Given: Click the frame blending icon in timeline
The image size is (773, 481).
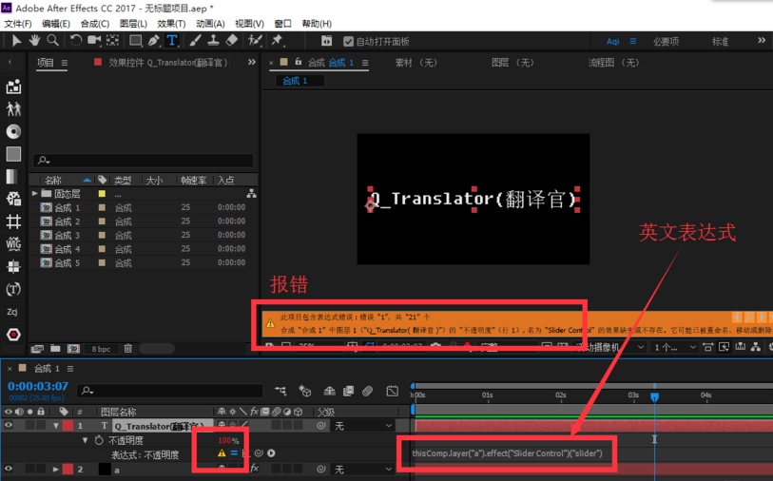Looking at the screenshot, I should [x=349, y=391].
